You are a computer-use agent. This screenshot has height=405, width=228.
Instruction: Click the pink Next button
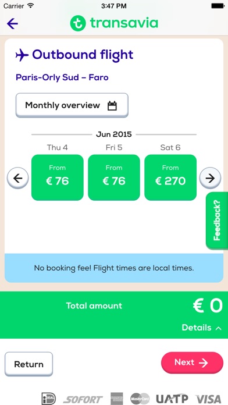(192, 363)
